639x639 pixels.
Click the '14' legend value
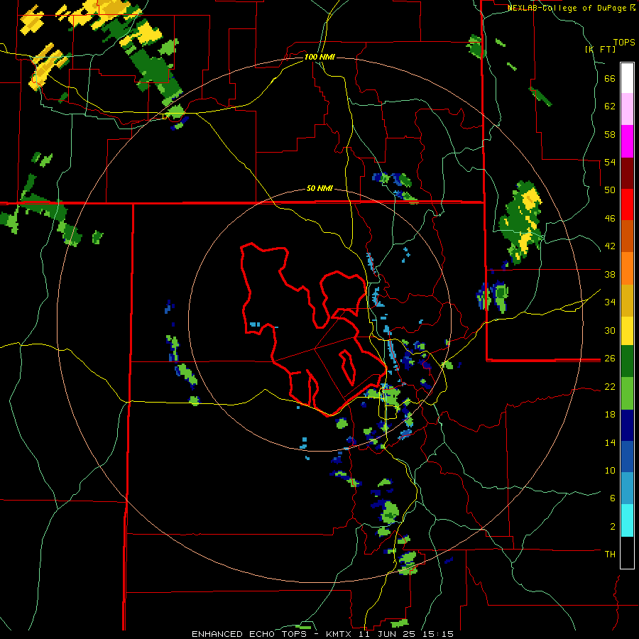coord(610,443)
